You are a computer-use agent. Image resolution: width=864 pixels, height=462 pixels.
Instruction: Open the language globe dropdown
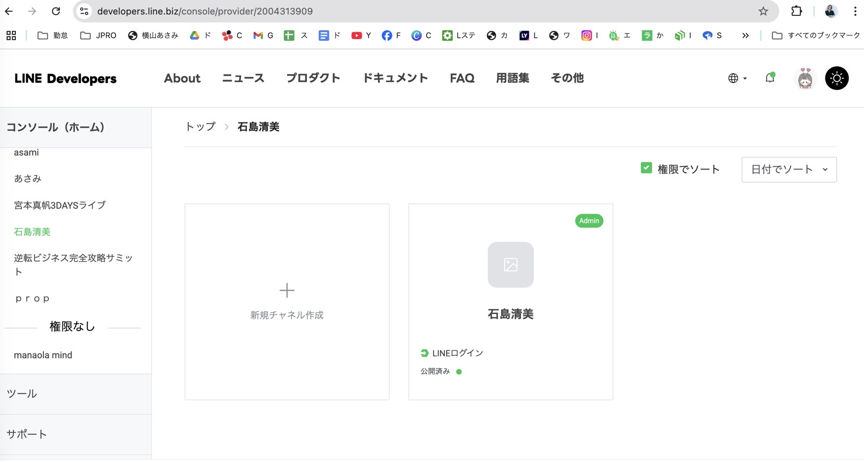coord(737,78)
